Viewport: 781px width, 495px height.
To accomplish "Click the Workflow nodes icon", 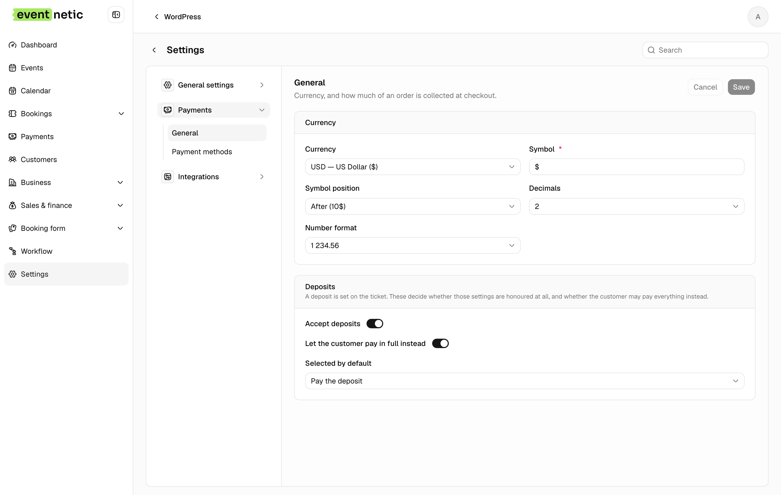I will pyautogui.click(x=12, y=251).
